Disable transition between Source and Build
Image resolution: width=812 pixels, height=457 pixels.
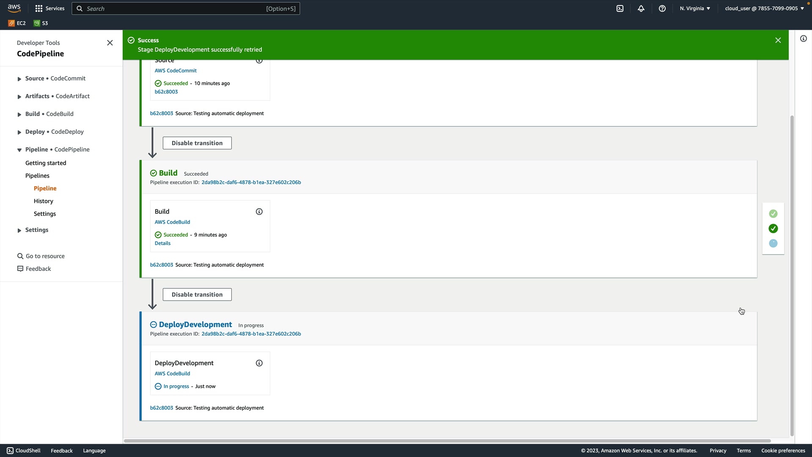(197, 143)
